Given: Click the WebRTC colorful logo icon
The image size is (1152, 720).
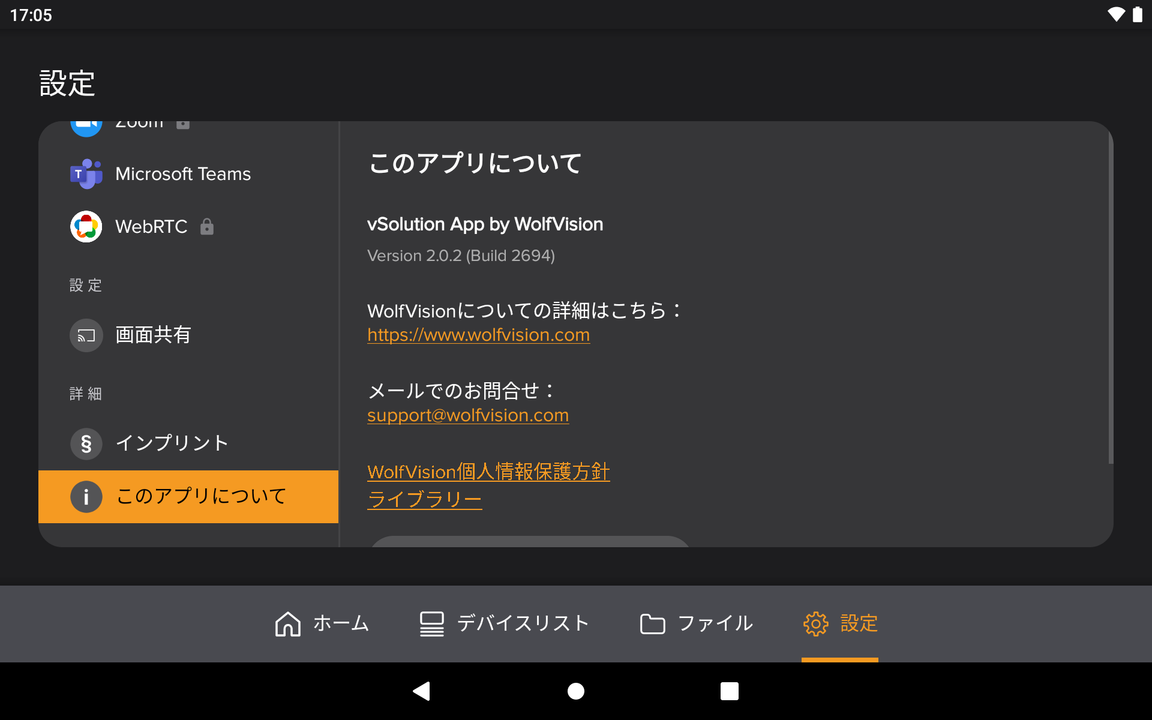Looking at the screenshot, I should pyautogui.click(x=86, y=227).
